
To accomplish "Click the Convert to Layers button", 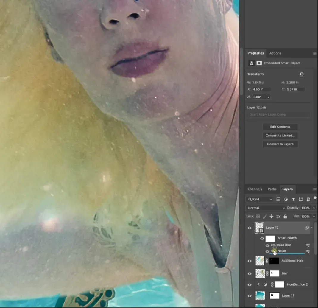I will pos(280,144).
